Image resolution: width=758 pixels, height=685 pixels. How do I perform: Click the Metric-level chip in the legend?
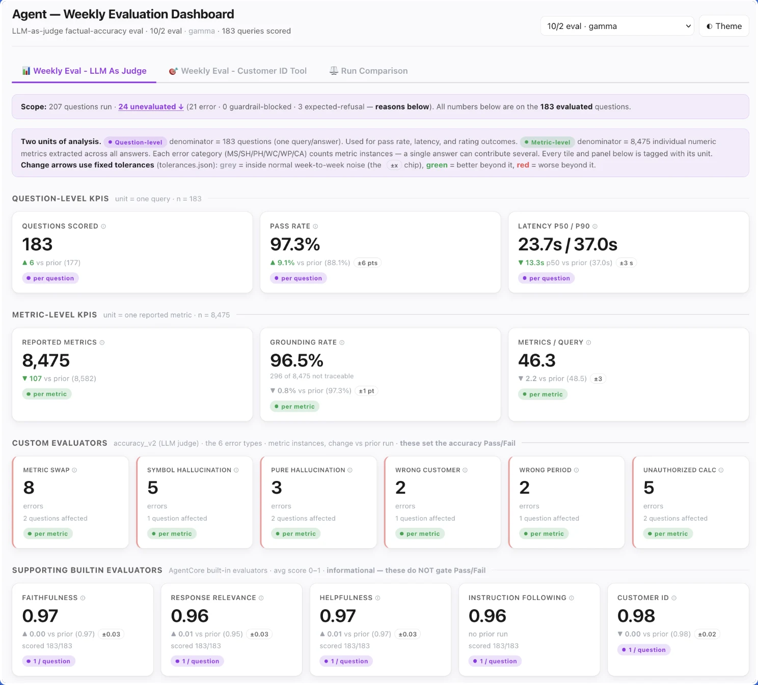[x=548, y=142]
